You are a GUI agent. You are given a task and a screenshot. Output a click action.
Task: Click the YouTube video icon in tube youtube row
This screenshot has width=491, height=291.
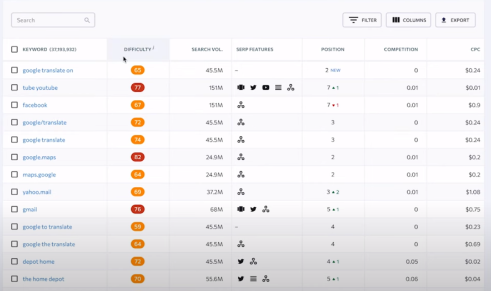tap(266, 88)
